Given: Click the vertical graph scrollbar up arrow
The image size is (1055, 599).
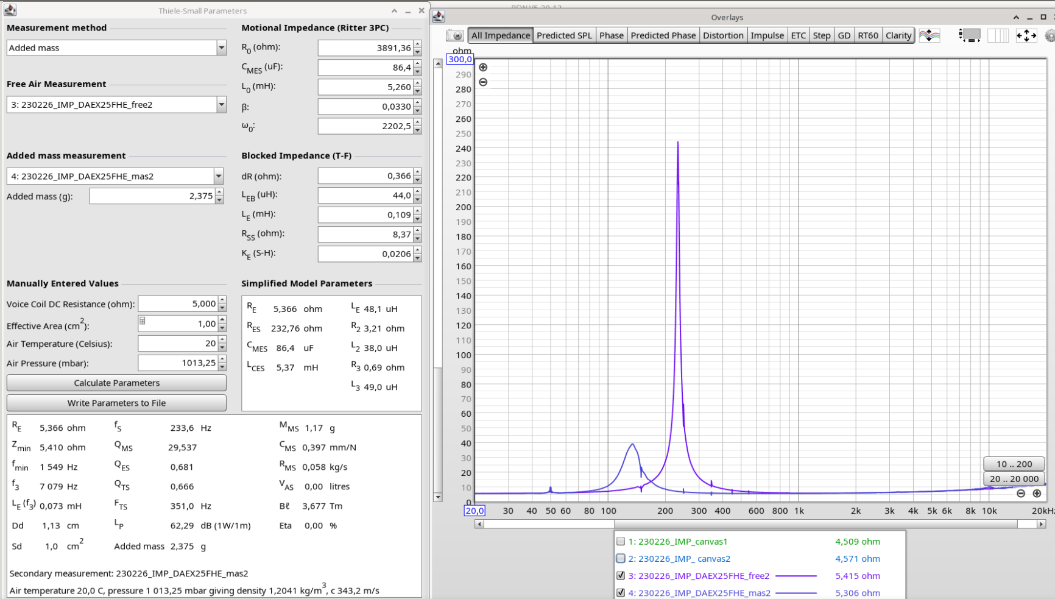Looking at the screenshot, I should [438, 63].
